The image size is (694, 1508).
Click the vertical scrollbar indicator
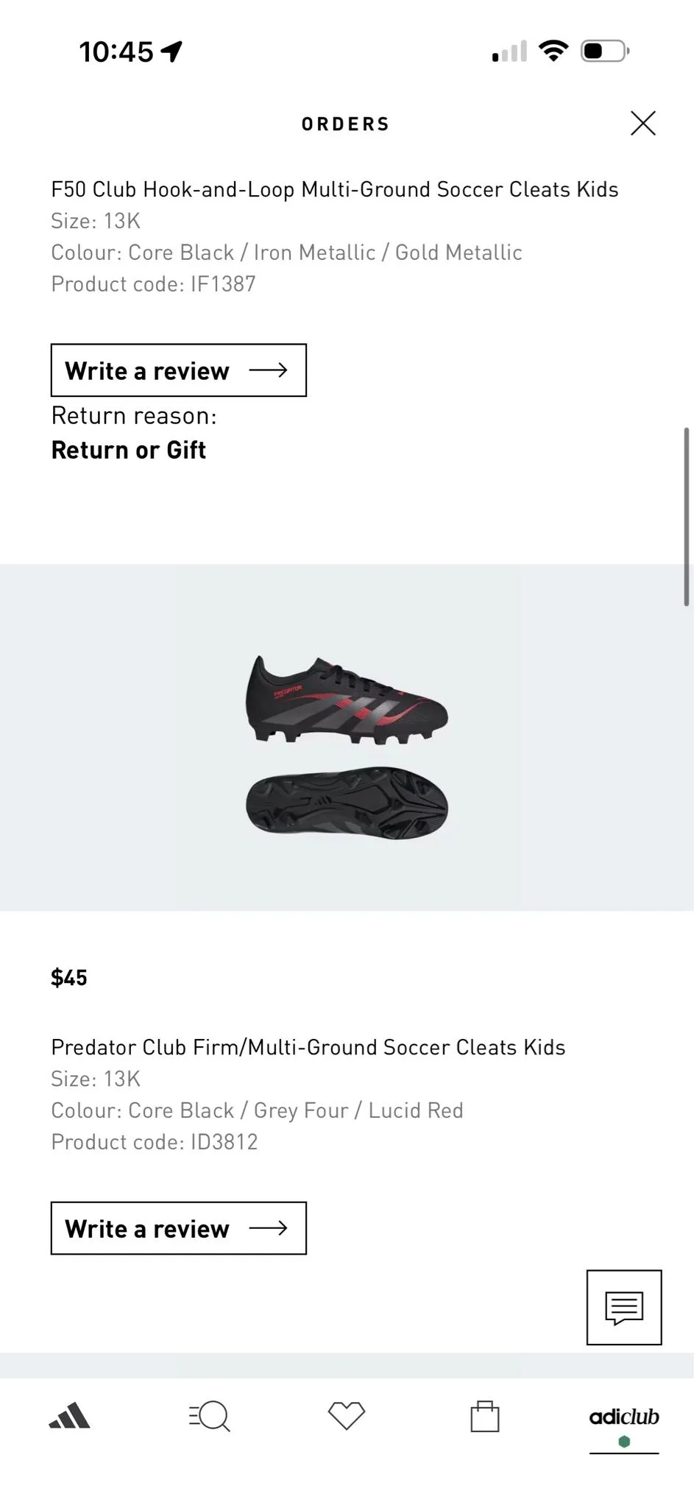point(687,516)
